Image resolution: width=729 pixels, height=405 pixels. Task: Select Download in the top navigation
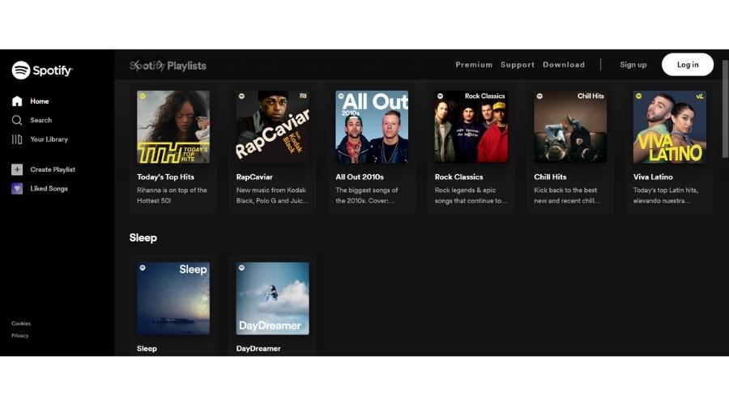(564, 65)
